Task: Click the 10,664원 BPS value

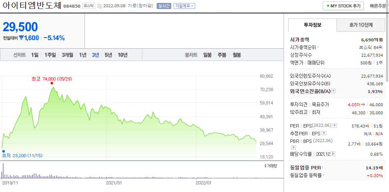Action: tap(374, 144)
